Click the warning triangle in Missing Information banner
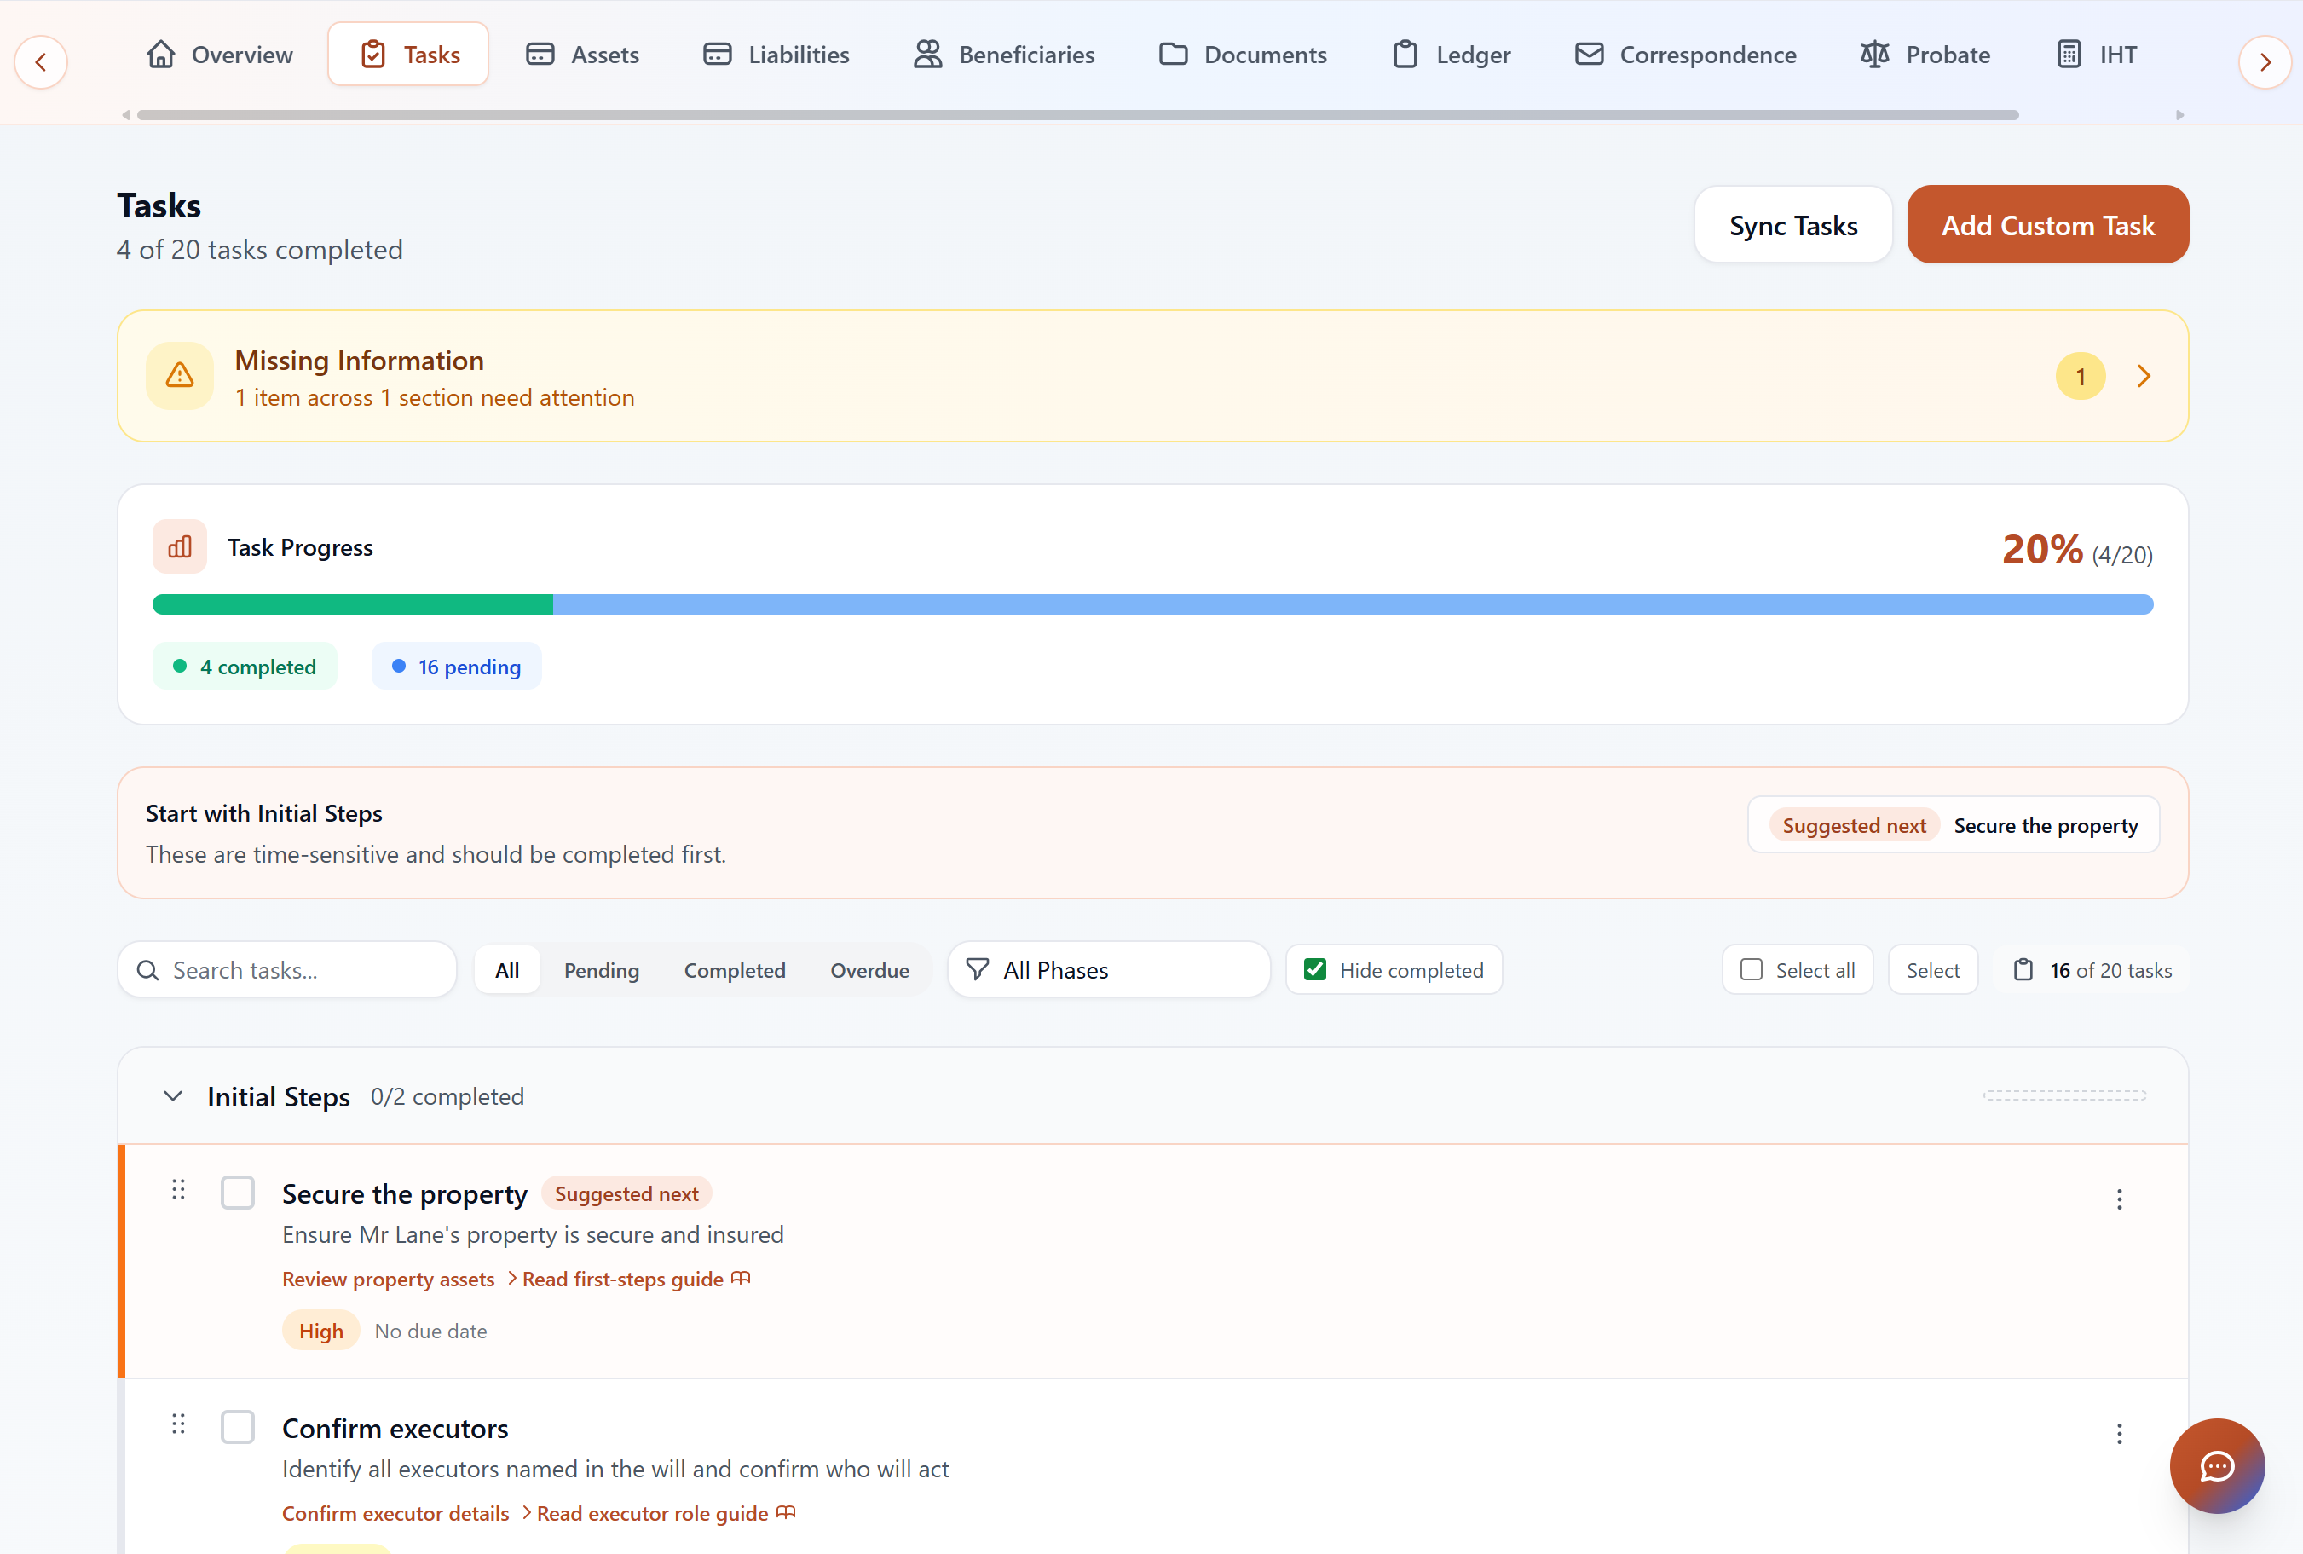Screen dimensions: 2303x1554 [x=179, y=376]
